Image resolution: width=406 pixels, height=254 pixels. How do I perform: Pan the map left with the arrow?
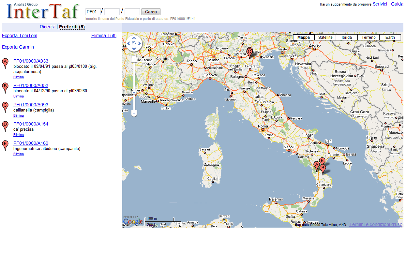[128, 43]
